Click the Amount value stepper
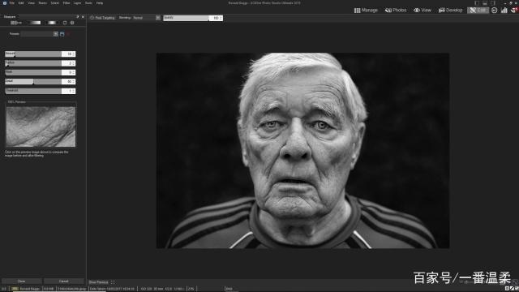Screen dimensions: 519x292 coord(74,54)
